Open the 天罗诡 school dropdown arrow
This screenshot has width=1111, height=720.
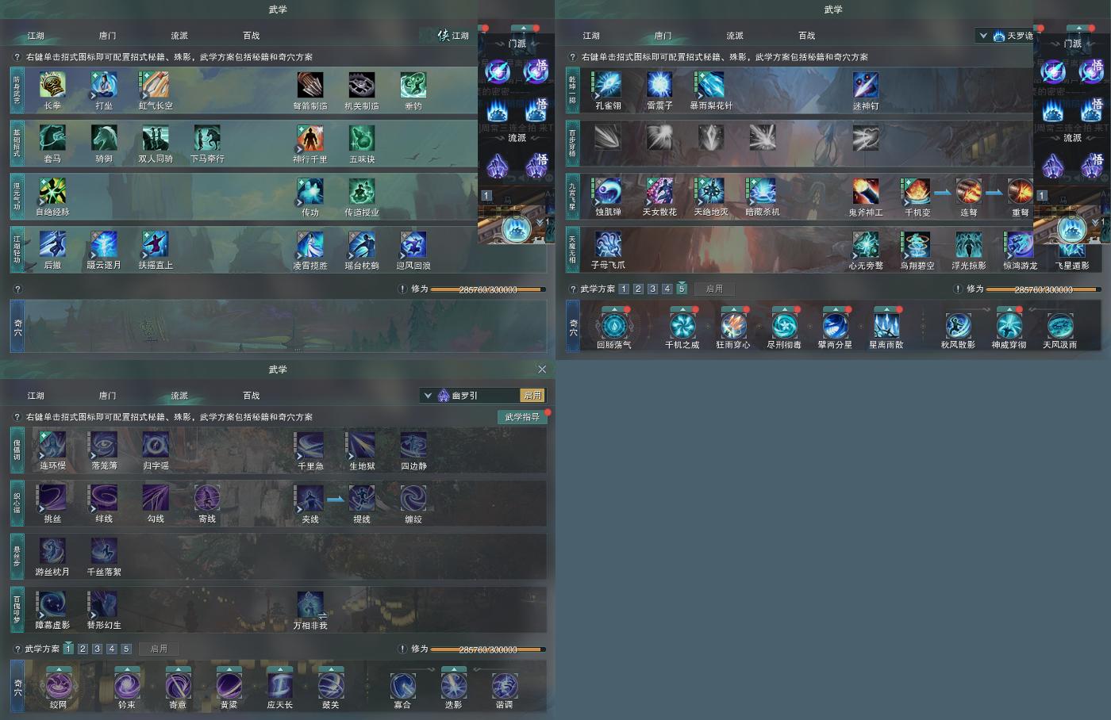(x=983, y=36)
